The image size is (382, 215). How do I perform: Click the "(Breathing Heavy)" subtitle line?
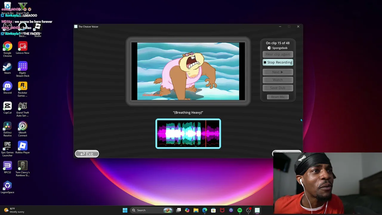click(x=188, y=113)
